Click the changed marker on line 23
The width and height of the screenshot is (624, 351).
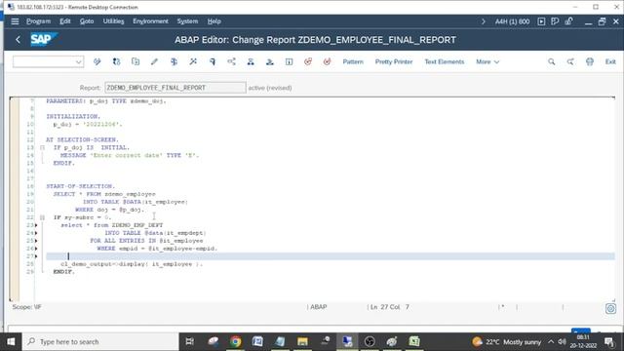pyautogui.click(x=36, y=225)
